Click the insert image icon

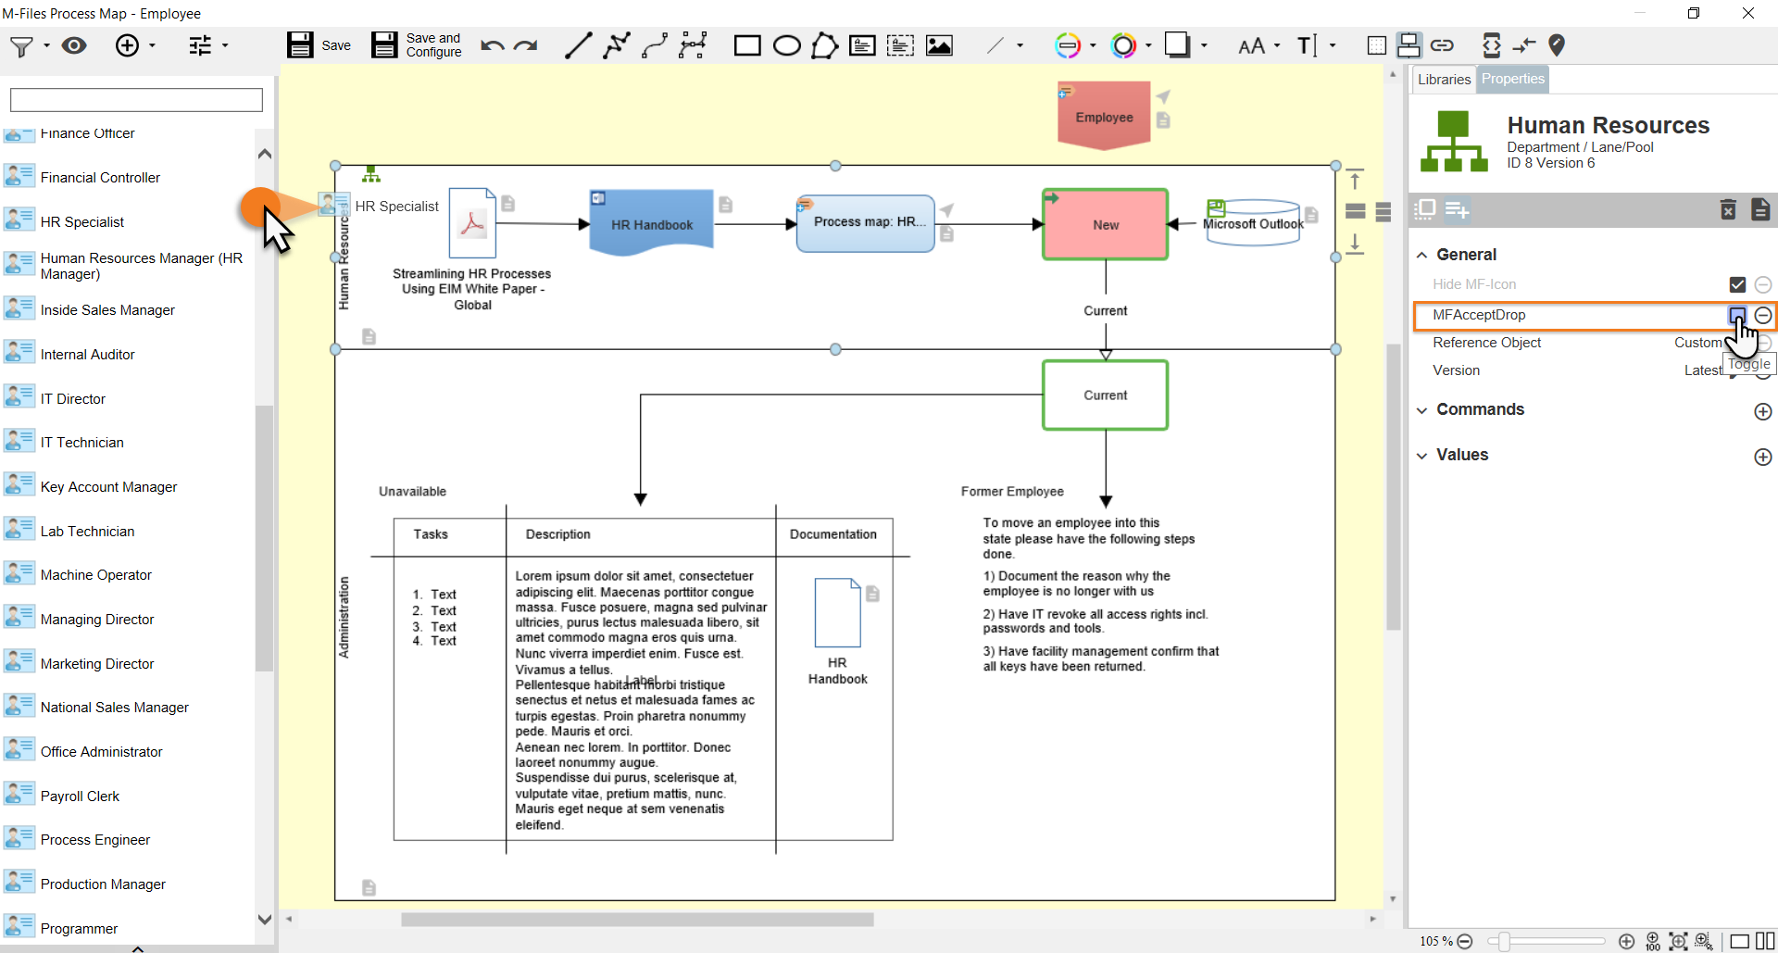[939, 45]
